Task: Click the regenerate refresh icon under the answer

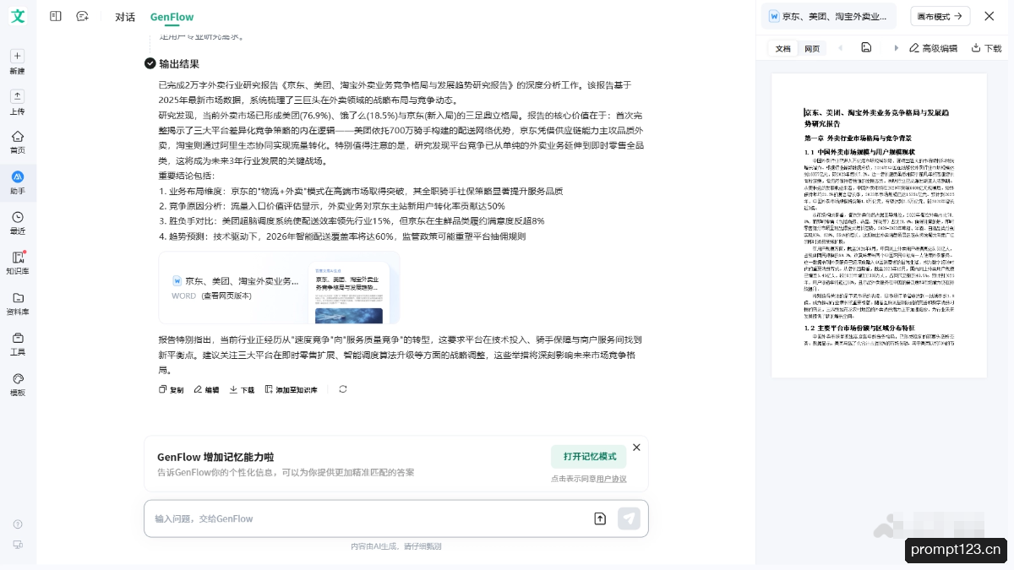Action: (342, 389)
